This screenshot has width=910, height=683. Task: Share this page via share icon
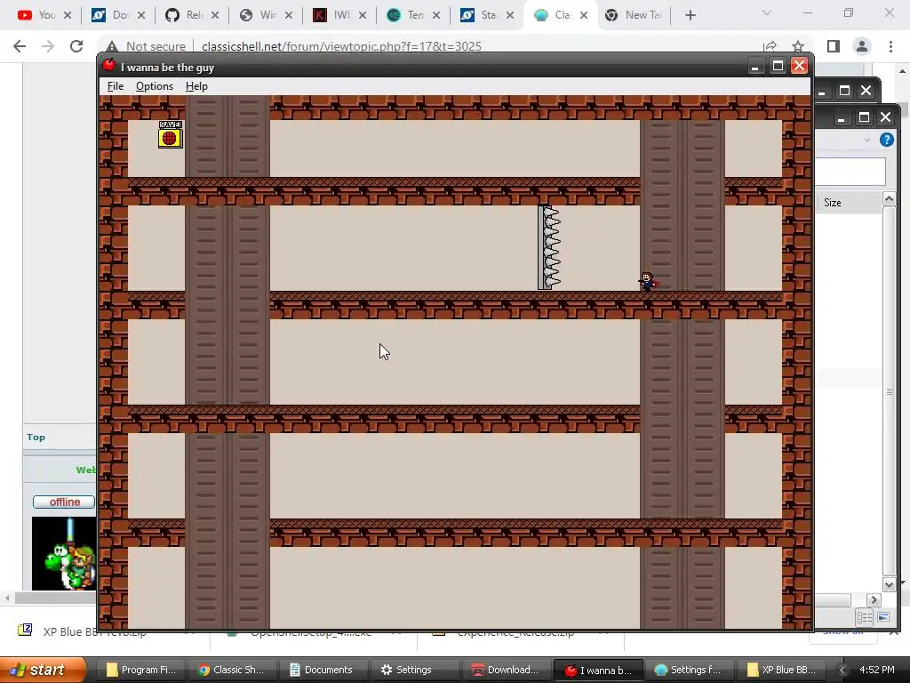tap(770, 46)
